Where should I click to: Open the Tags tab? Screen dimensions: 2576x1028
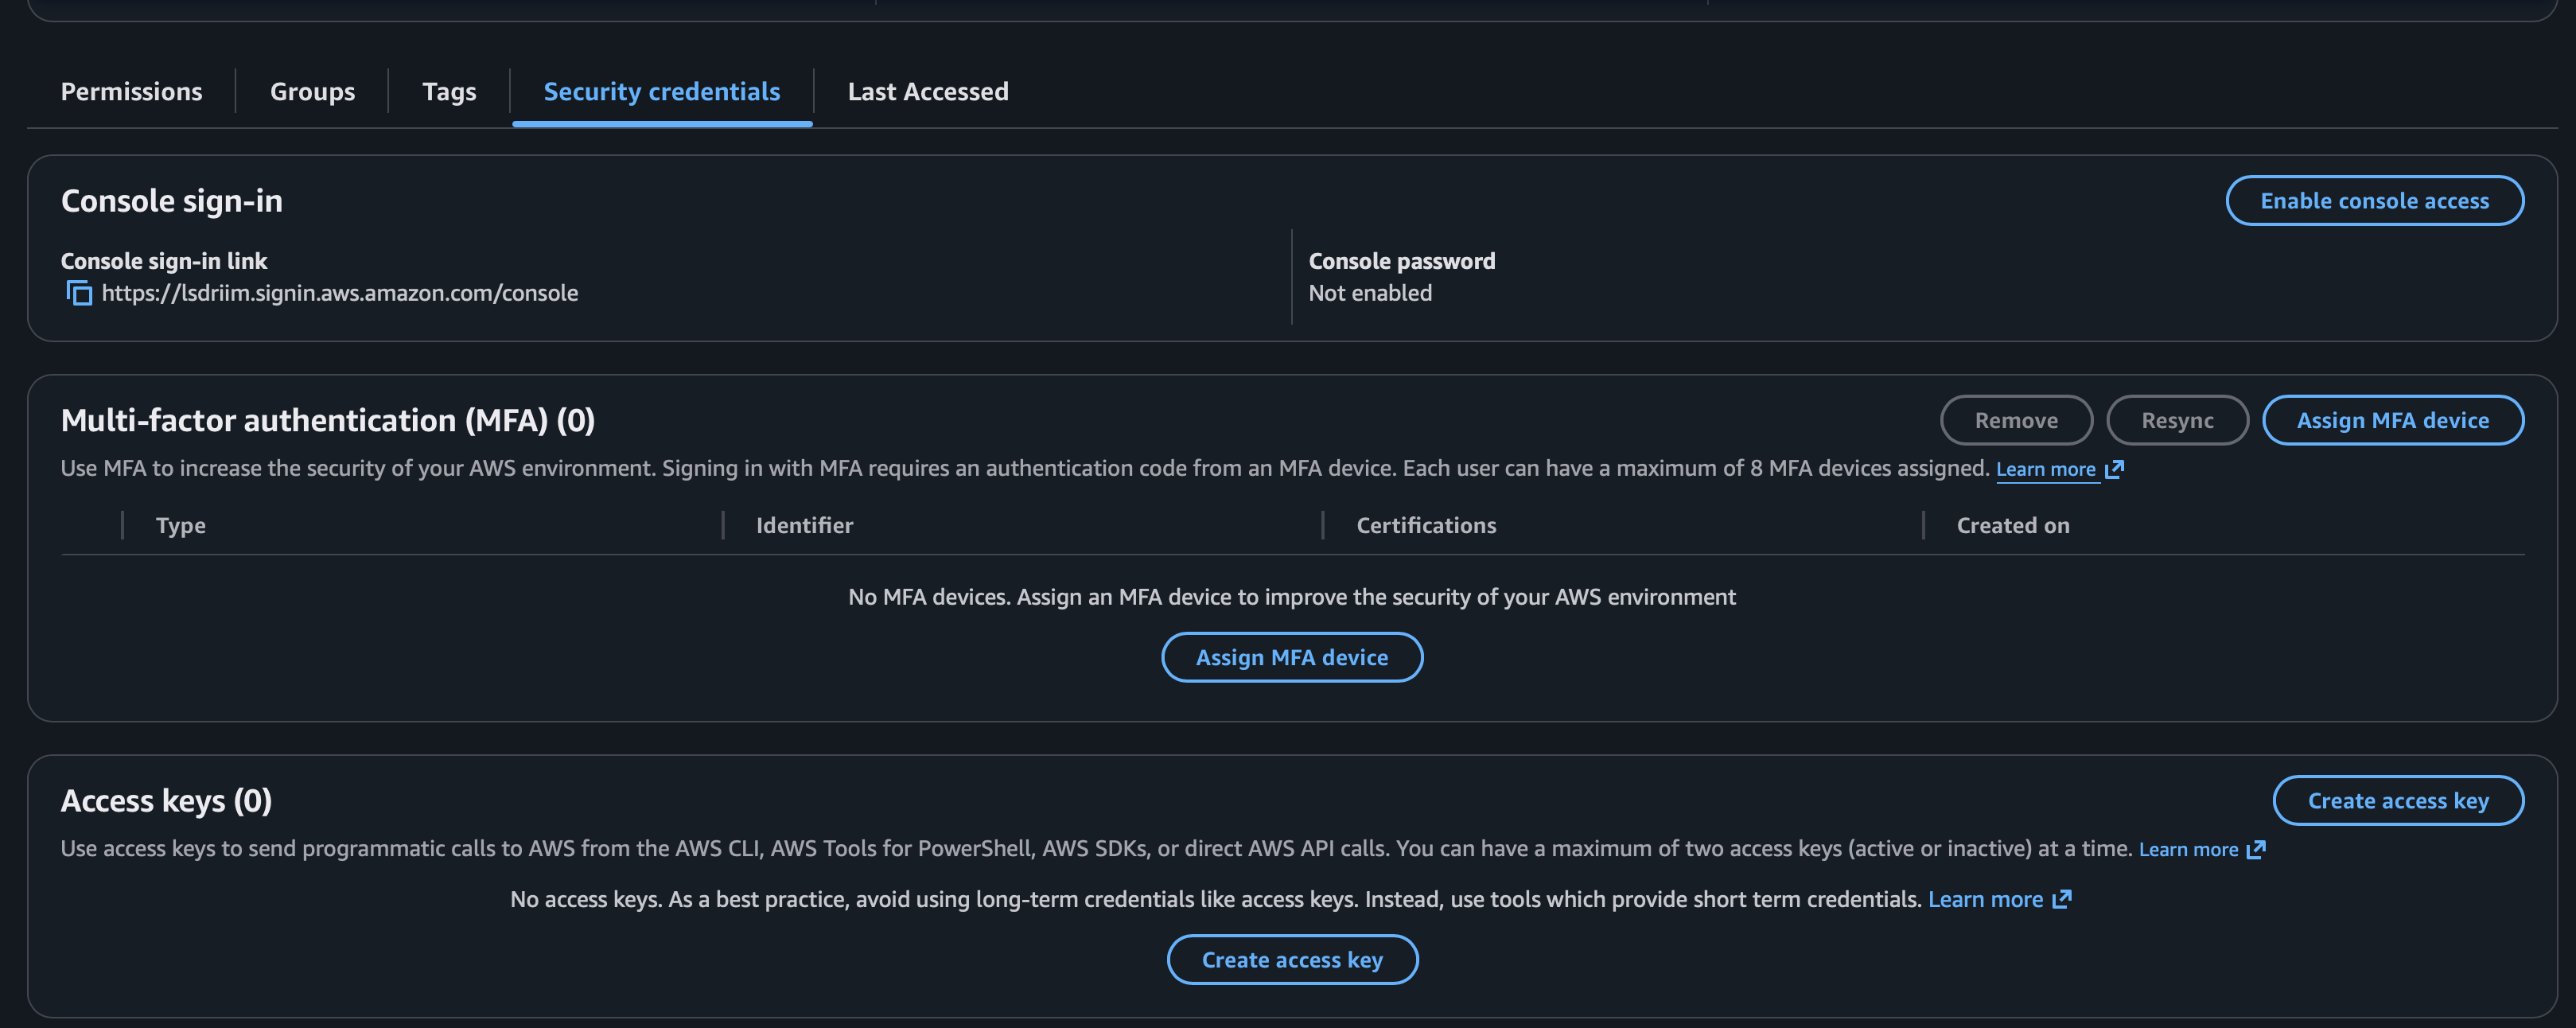(x=449, y=91)
